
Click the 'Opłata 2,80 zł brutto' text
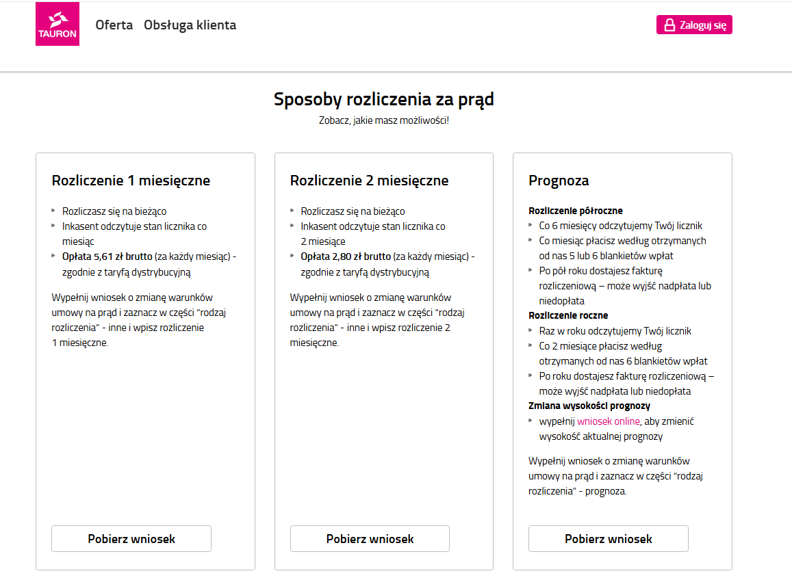pyautogui.click(x=346, y=256)
